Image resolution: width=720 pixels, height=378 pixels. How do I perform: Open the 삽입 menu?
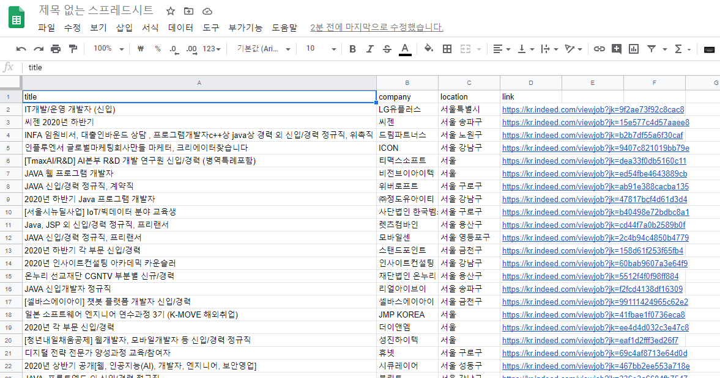124,28
